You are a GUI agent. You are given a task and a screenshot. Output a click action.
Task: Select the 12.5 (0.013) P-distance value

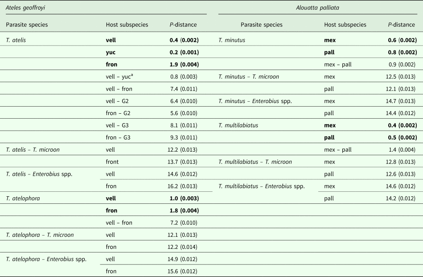click(x=402, y=77)
